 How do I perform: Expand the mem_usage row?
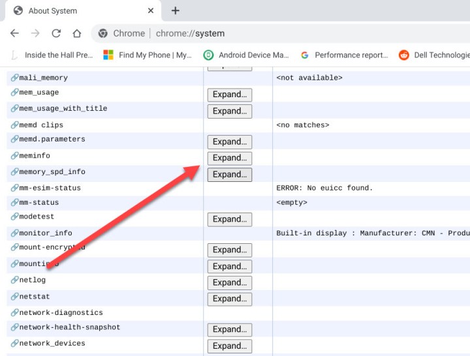point(229,95)
